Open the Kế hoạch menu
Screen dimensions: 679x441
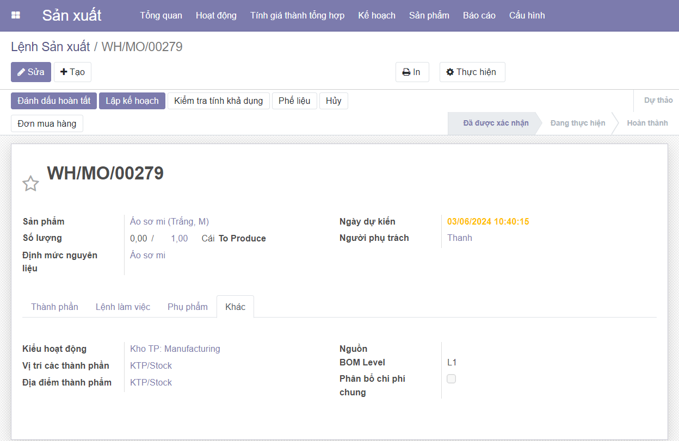coord(376,15)
